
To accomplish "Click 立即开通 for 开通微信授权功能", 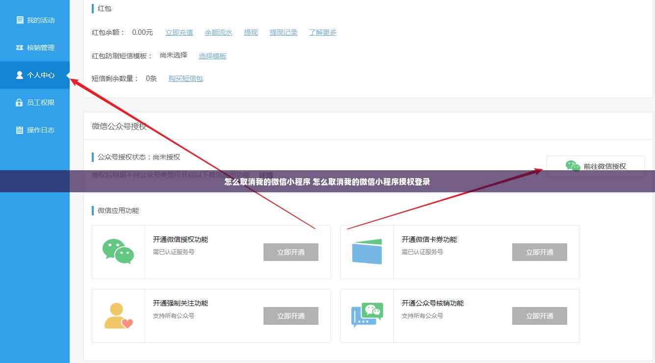I will pyautogui.click(x=291, y=252).
